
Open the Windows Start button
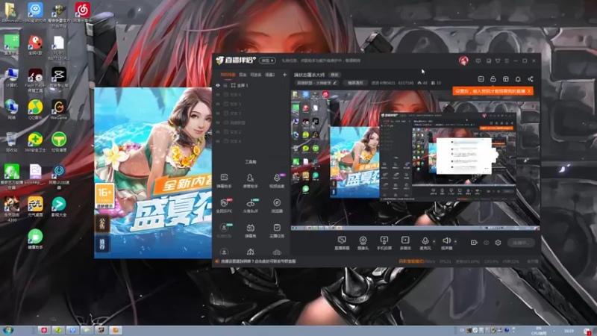point(8,330)
